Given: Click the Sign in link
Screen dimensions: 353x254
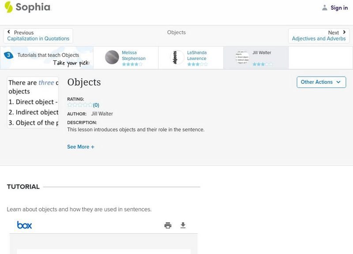Looking at the screenshot, I should click(339, 7).
